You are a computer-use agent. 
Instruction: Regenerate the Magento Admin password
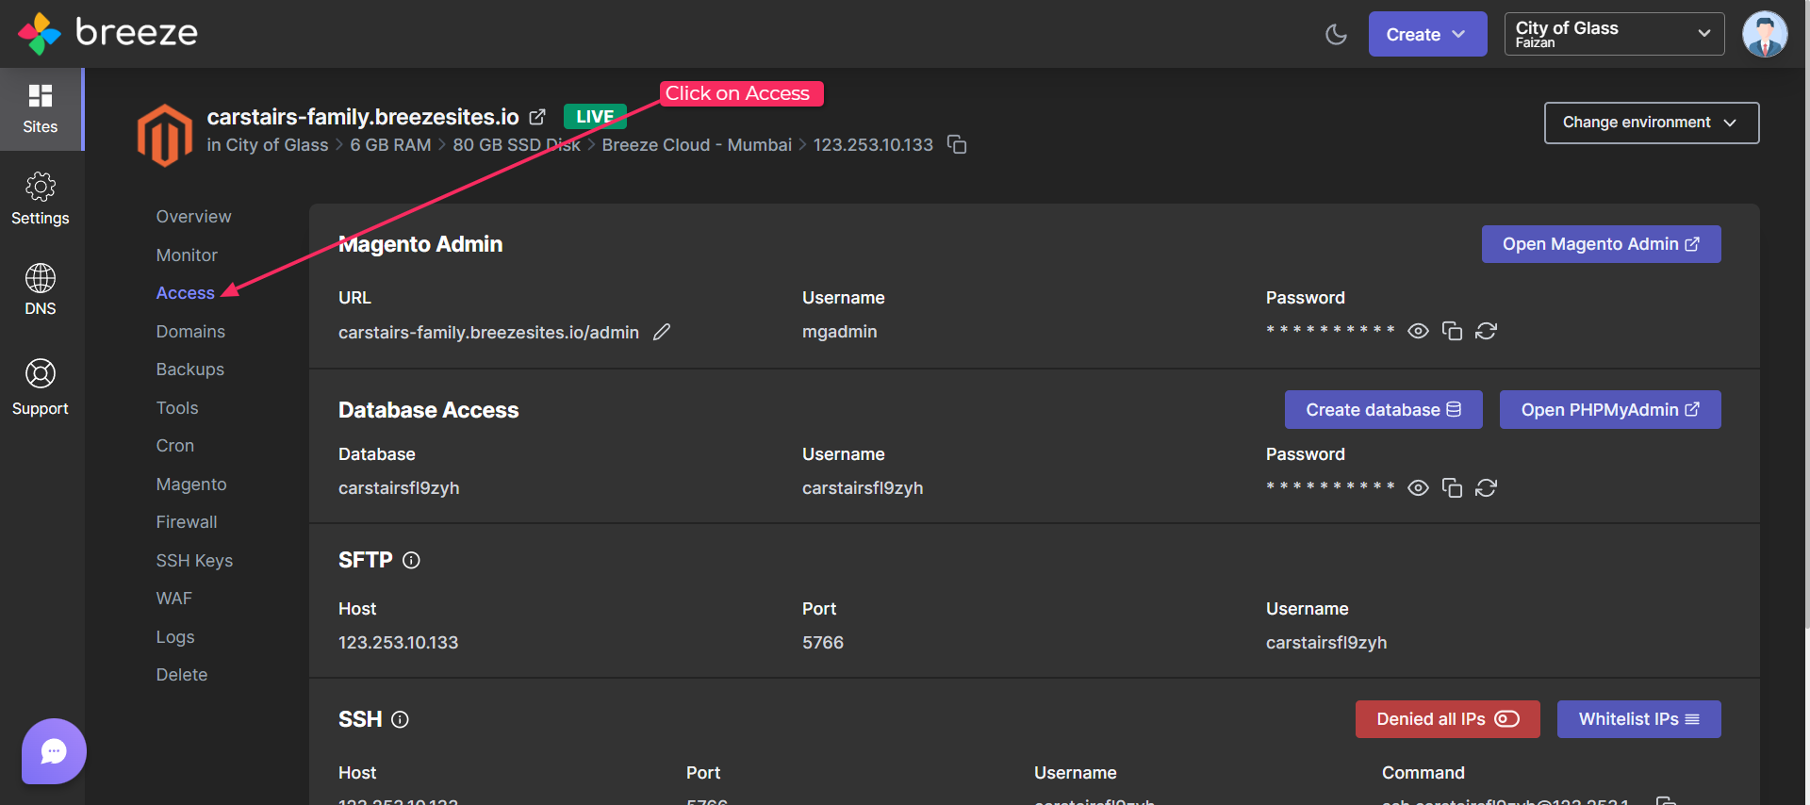pyautogui.click(x=1486, y=331)
